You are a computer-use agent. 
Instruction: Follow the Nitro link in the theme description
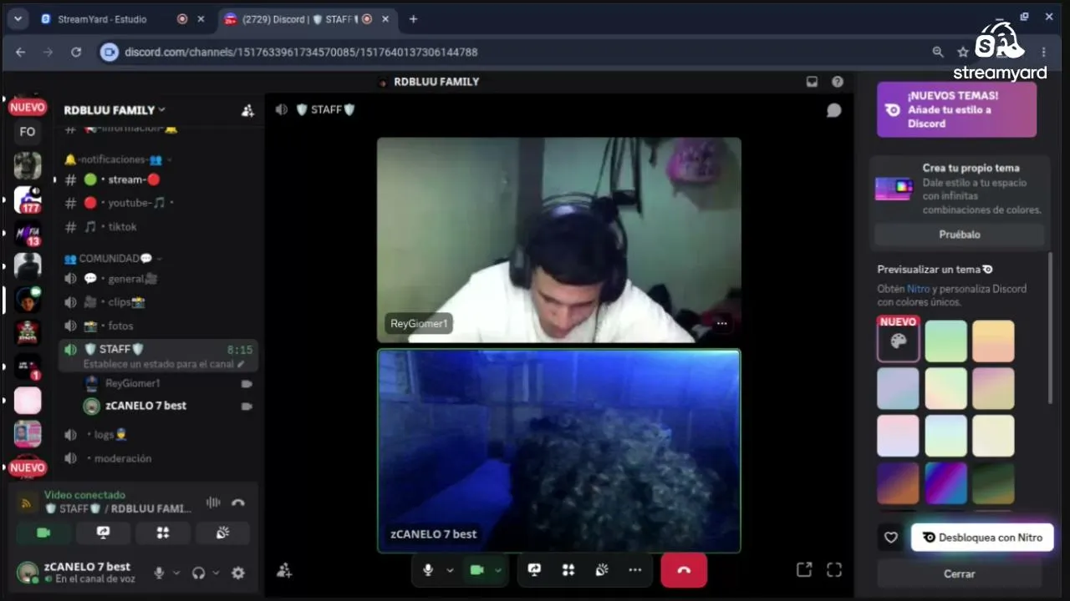pyautogui.click(x=918, y=289)
